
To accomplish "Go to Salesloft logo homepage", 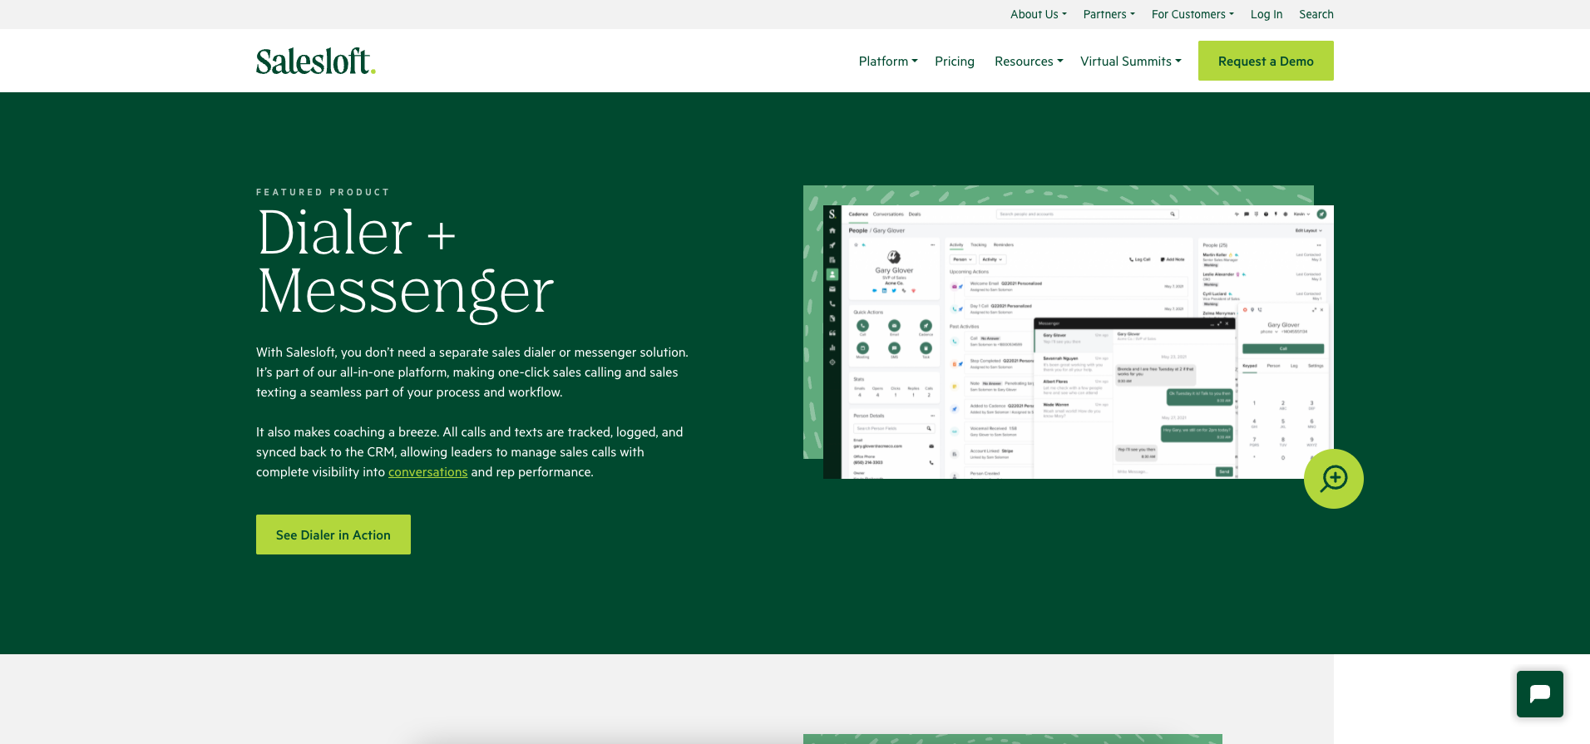I will click(x=316, y=61).
